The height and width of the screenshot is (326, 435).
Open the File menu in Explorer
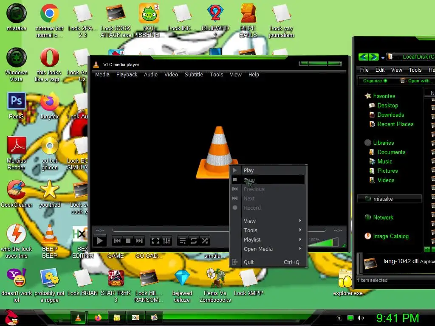coord(364,70)
